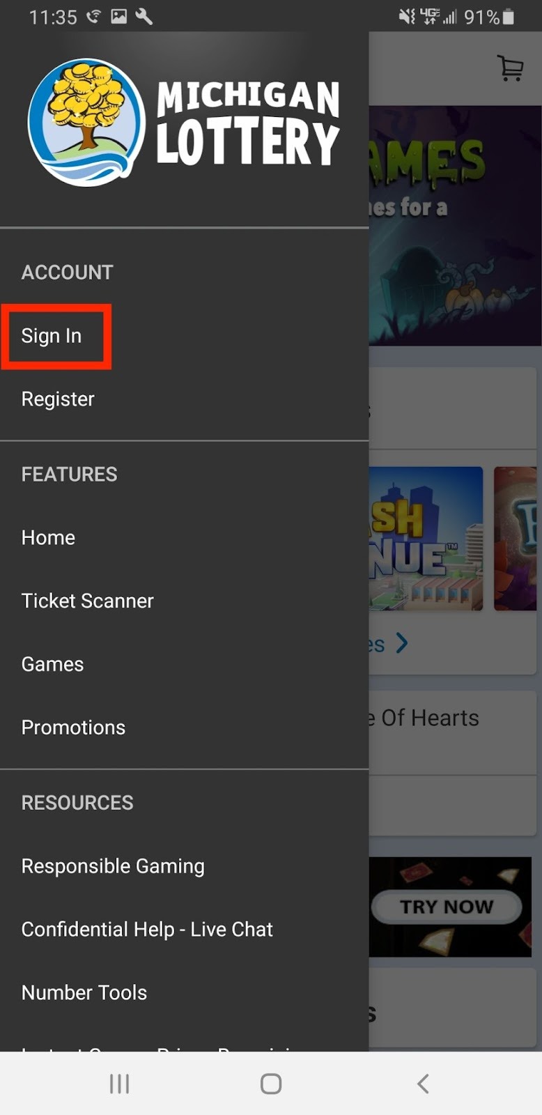Tap the screenshot icon in the status bar
This screenshot has height=1115, width=542.
tap(120, 15)
